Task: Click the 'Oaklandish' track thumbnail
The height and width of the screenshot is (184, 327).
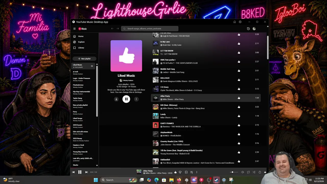Action: coord(156,161)
